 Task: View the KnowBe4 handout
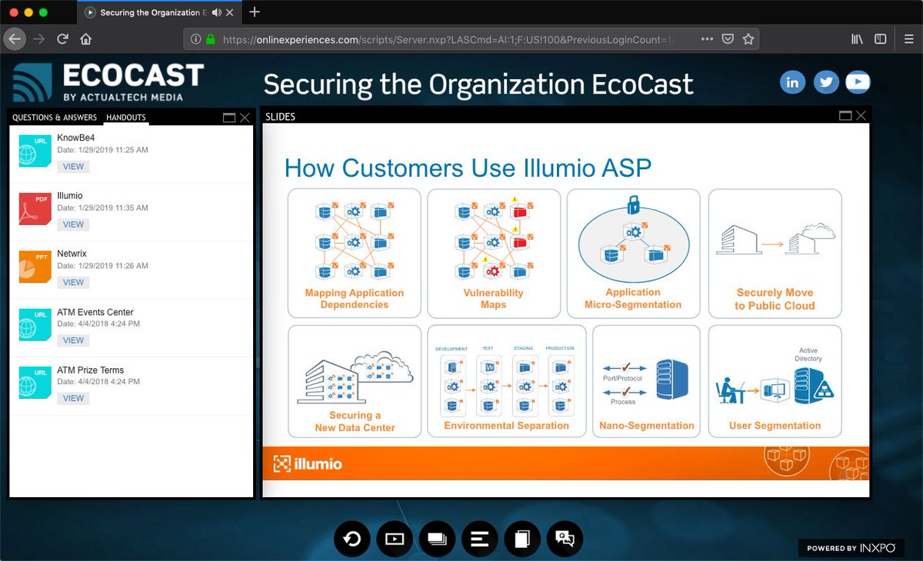pos(73,167)
